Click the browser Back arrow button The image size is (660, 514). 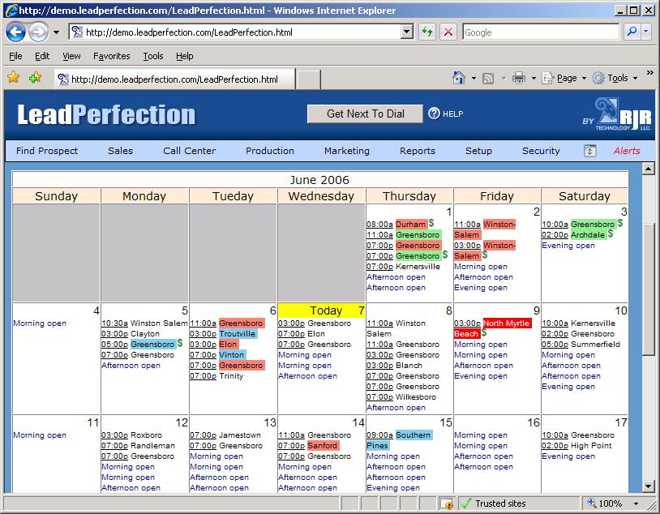15,32
